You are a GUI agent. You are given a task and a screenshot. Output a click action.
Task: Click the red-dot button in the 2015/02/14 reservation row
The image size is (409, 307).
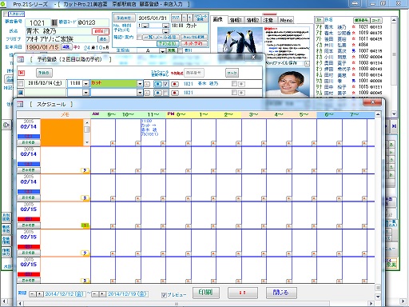coord(175,84)
